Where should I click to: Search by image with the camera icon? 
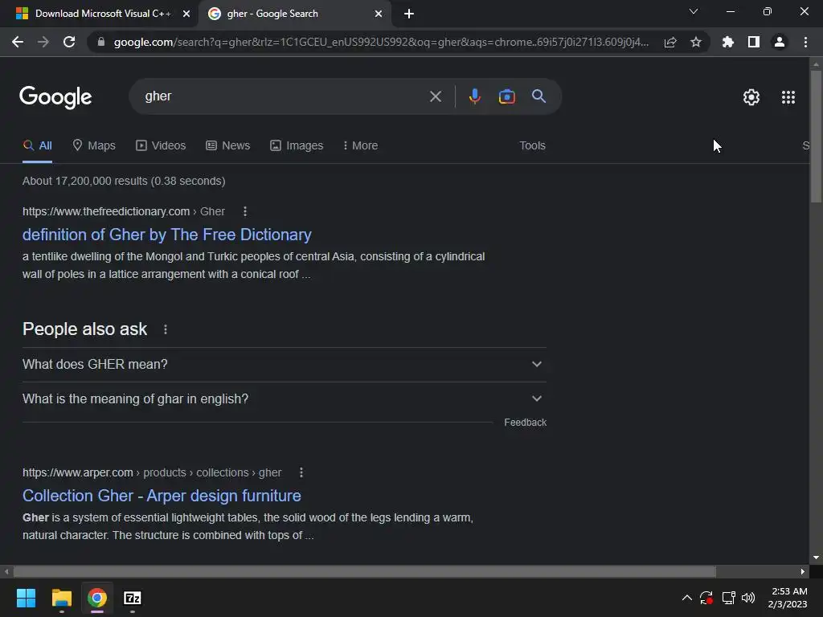point(507,96)
